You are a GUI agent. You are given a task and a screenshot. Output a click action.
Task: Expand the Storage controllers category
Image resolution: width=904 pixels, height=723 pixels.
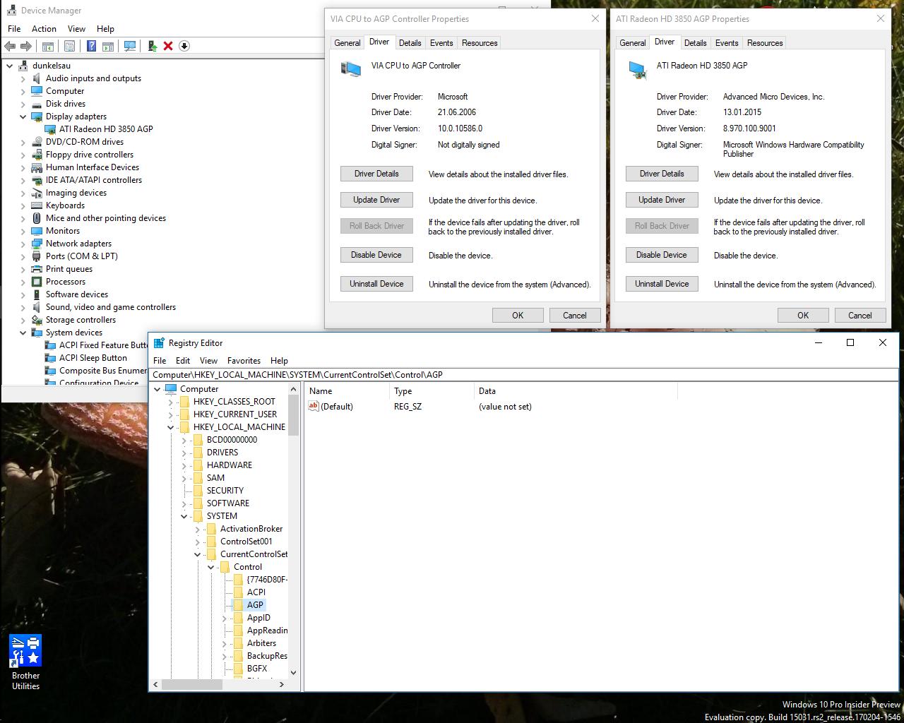tap(23, 320)
